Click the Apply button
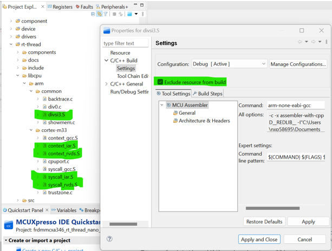 308,221
